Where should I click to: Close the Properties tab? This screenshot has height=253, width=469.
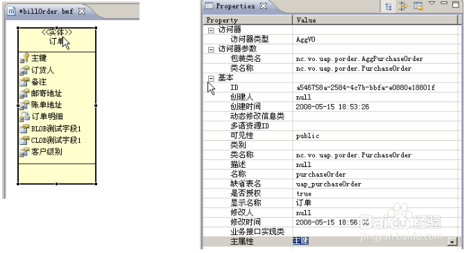[x=263, y=6]
